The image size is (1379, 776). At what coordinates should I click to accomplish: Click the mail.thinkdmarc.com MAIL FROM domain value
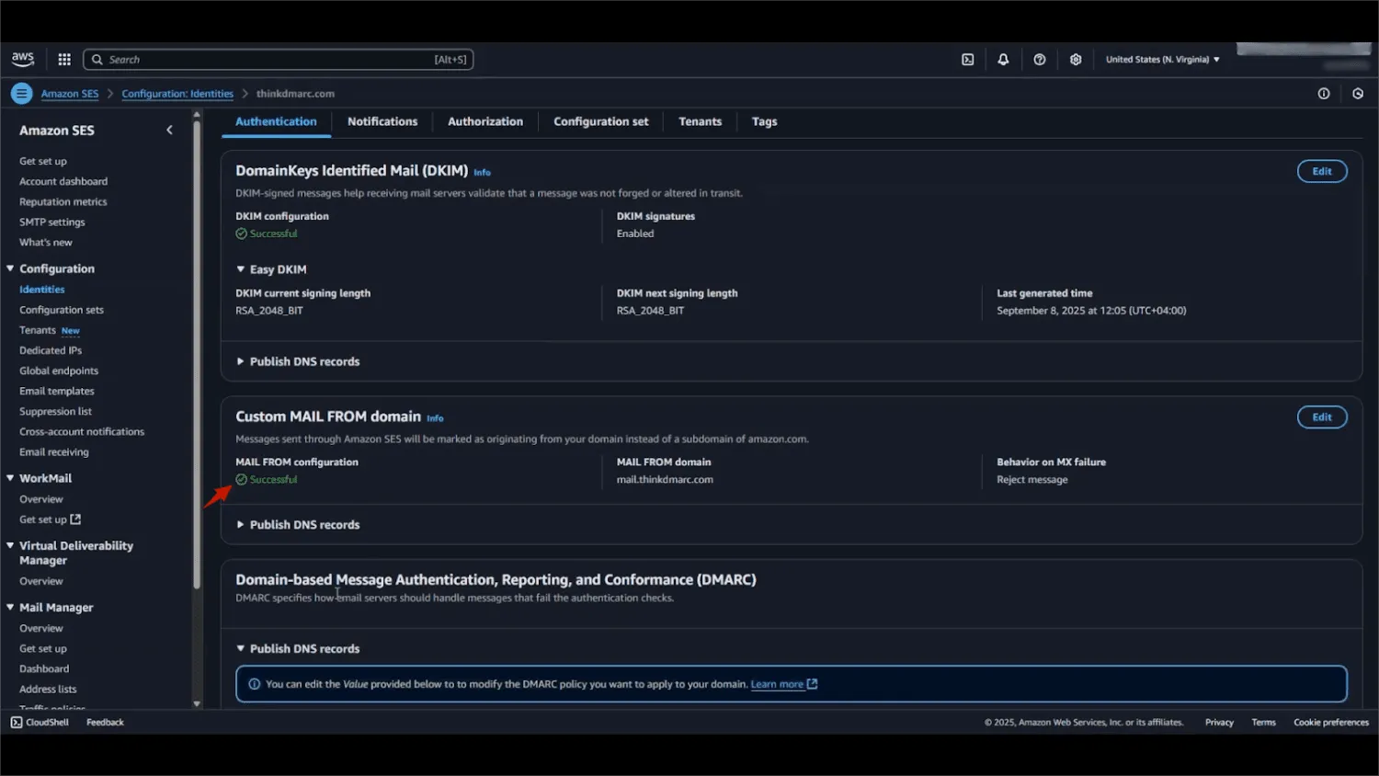tap(665, 480)
